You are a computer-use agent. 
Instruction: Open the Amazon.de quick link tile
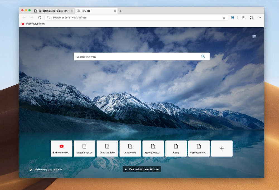tap(130, 148)
